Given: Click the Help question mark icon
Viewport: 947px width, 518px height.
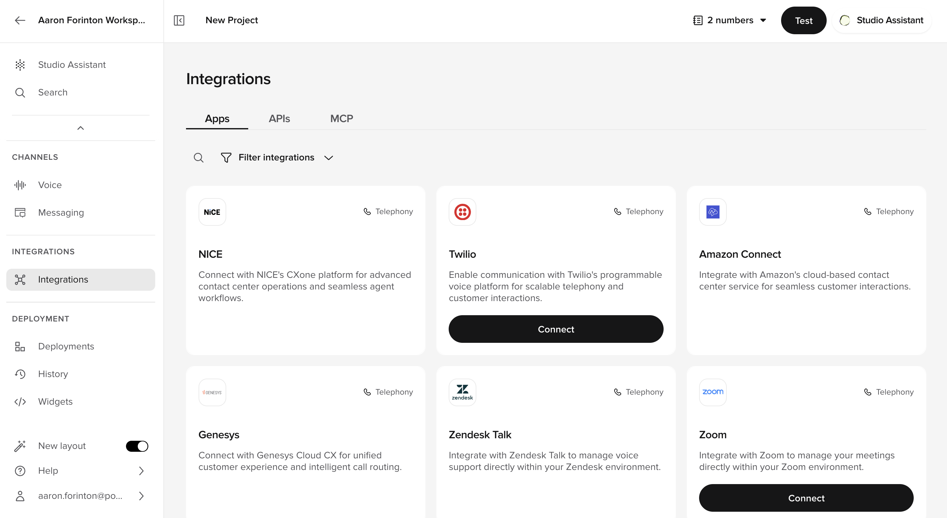Looking at the screenshot, I should coord(20,471).
